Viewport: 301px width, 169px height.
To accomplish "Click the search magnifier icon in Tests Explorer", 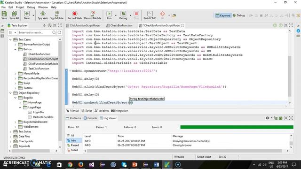I will pyautogui.click(x=54, y=32).
